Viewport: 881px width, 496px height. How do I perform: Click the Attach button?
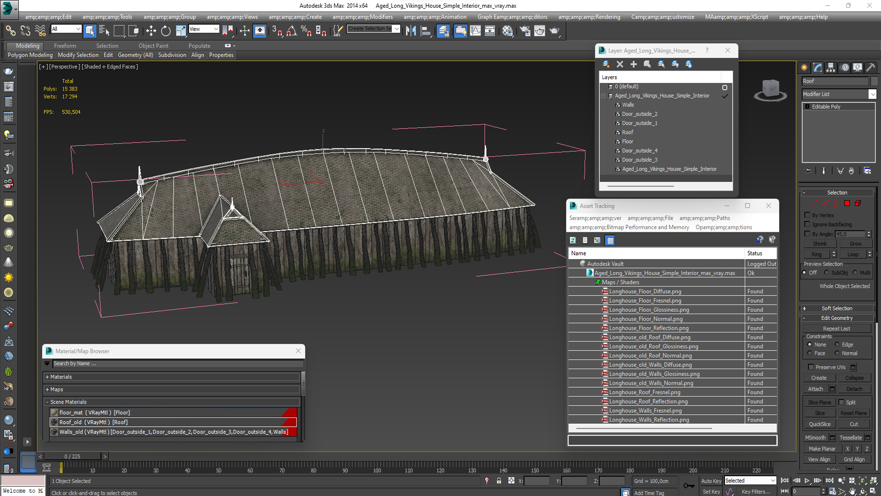click(x=815, y=389)
